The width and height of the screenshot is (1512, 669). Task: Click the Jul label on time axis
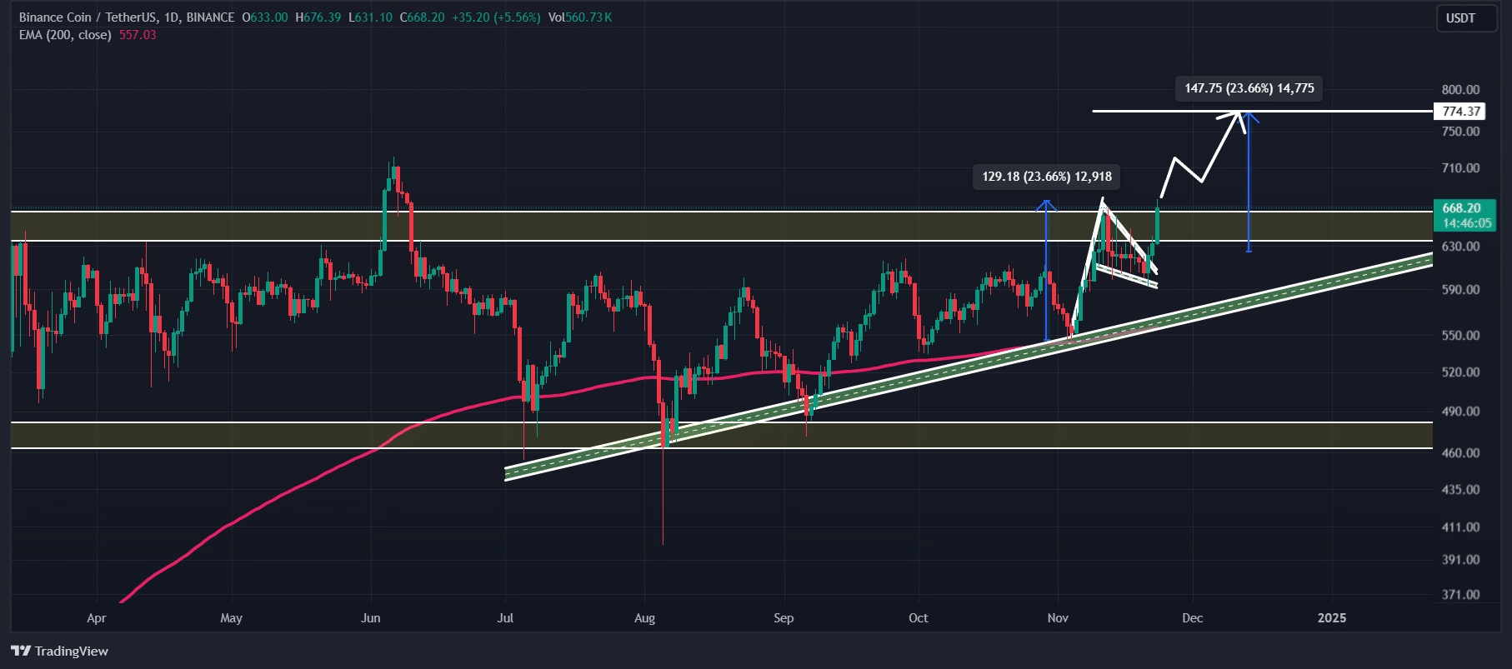click(505, 618)
